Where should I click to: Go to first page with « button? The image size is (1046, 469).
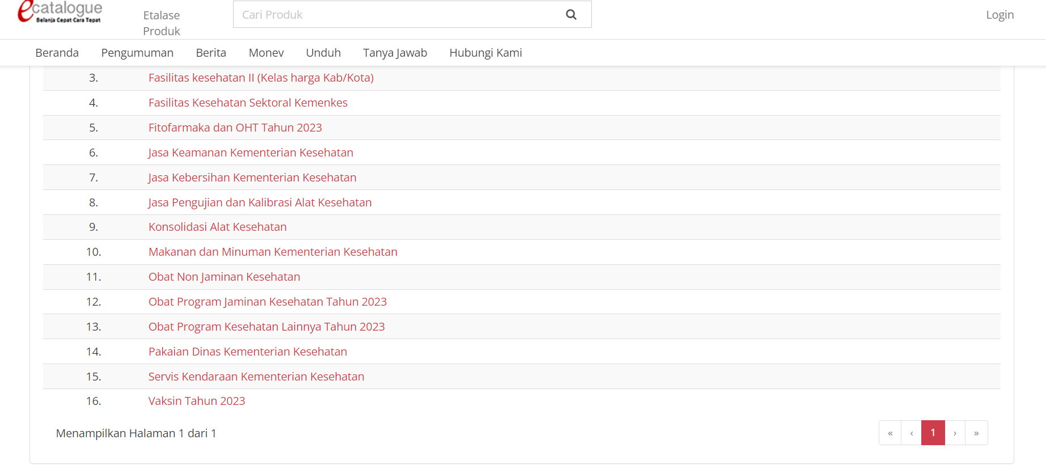coord(890,433)
